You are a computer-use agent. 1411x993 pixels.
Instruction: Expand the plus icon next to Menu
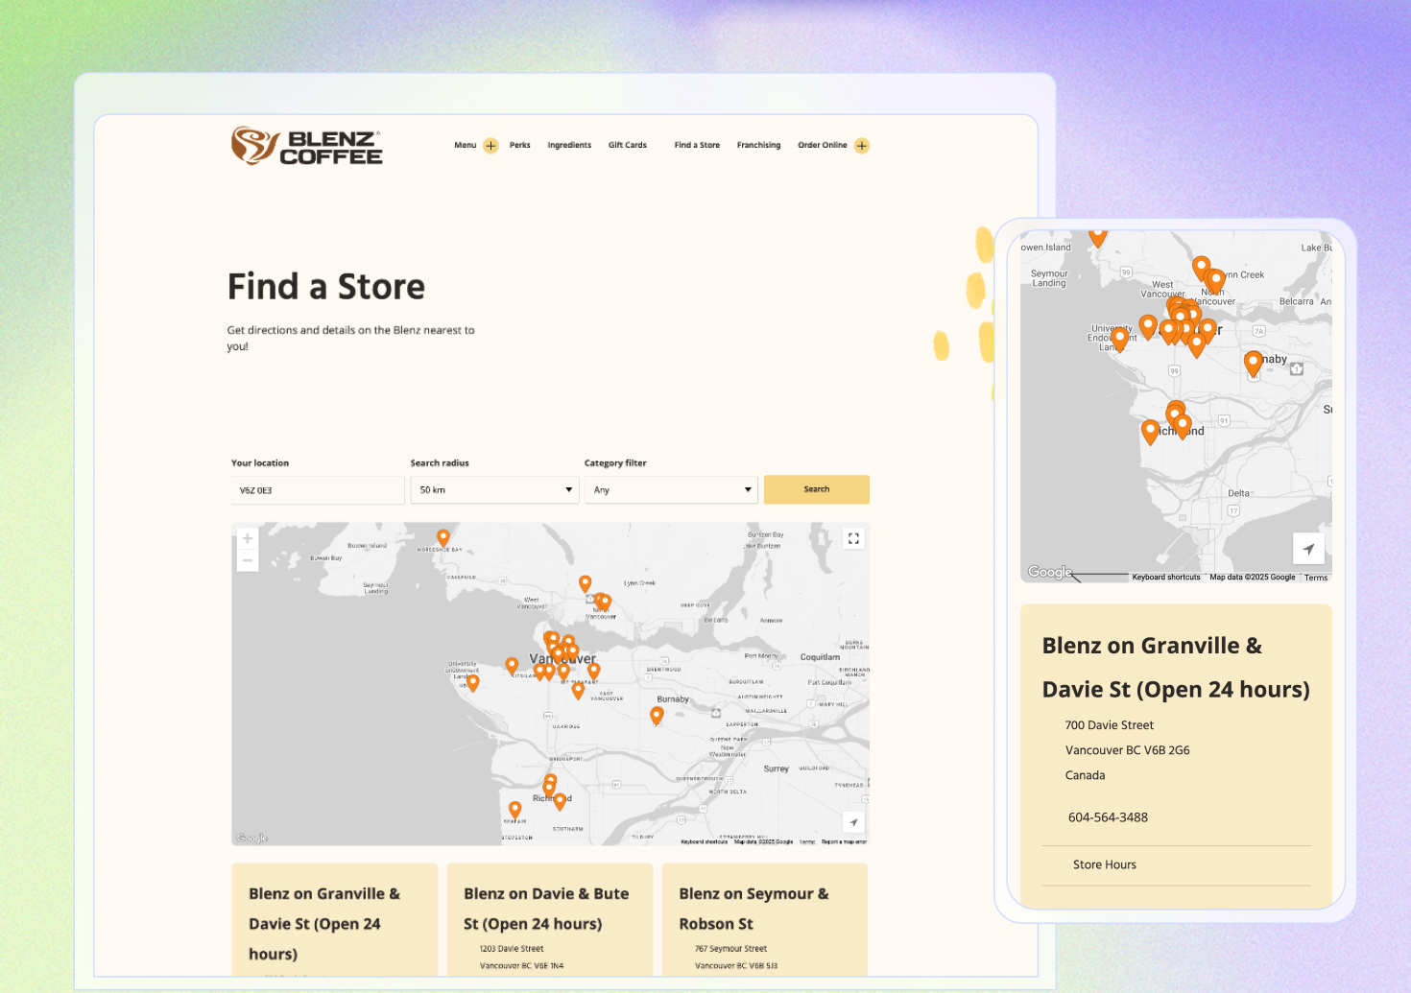coord(490,146)
